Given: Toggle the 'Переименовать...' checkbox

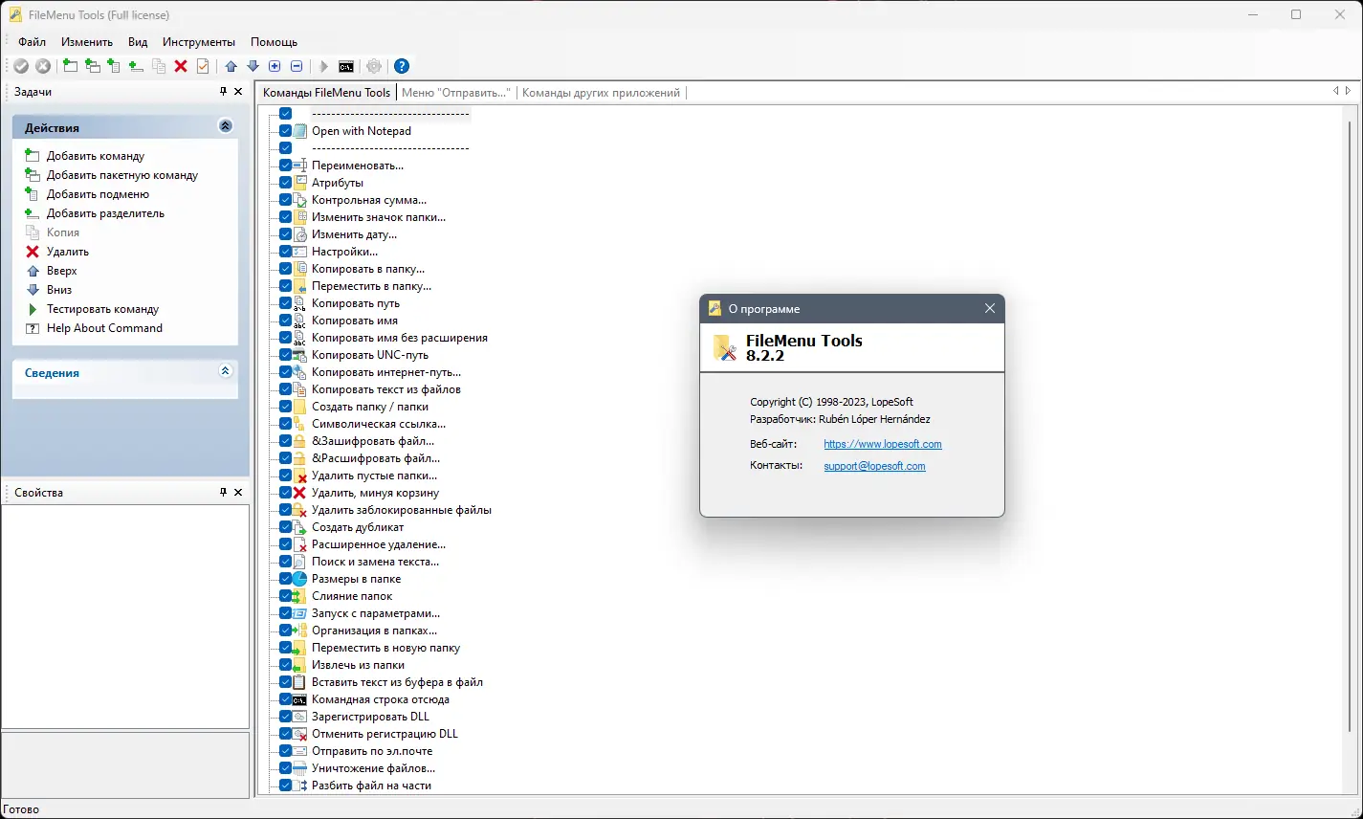Looking at the screenshot, I should [285, 165].
